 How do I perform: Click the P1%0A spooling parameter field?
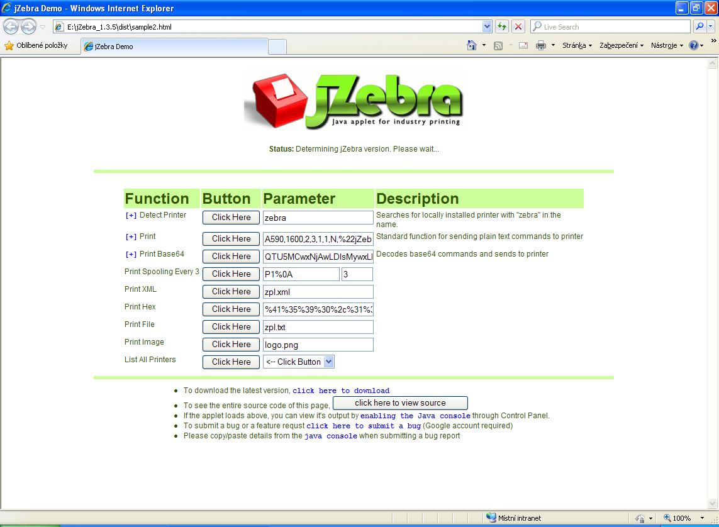coord(301,274)
